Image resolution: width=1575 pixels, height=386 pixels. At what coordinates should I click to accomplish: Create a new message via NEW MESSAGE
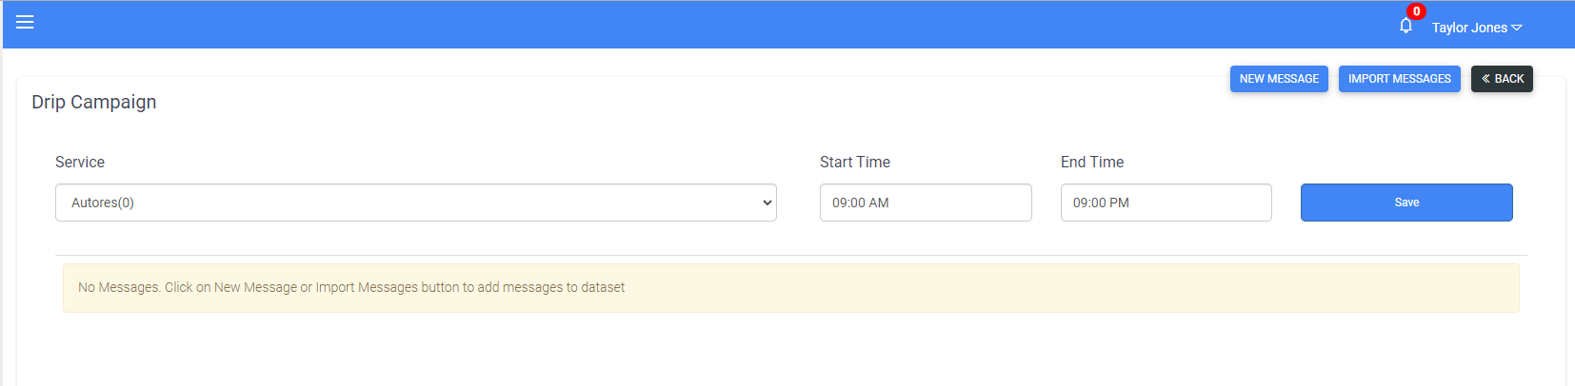(1279, 79)
